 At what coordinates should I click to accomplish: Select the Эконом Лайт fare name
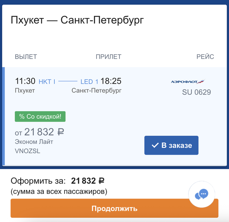click(x=34, y=142)
